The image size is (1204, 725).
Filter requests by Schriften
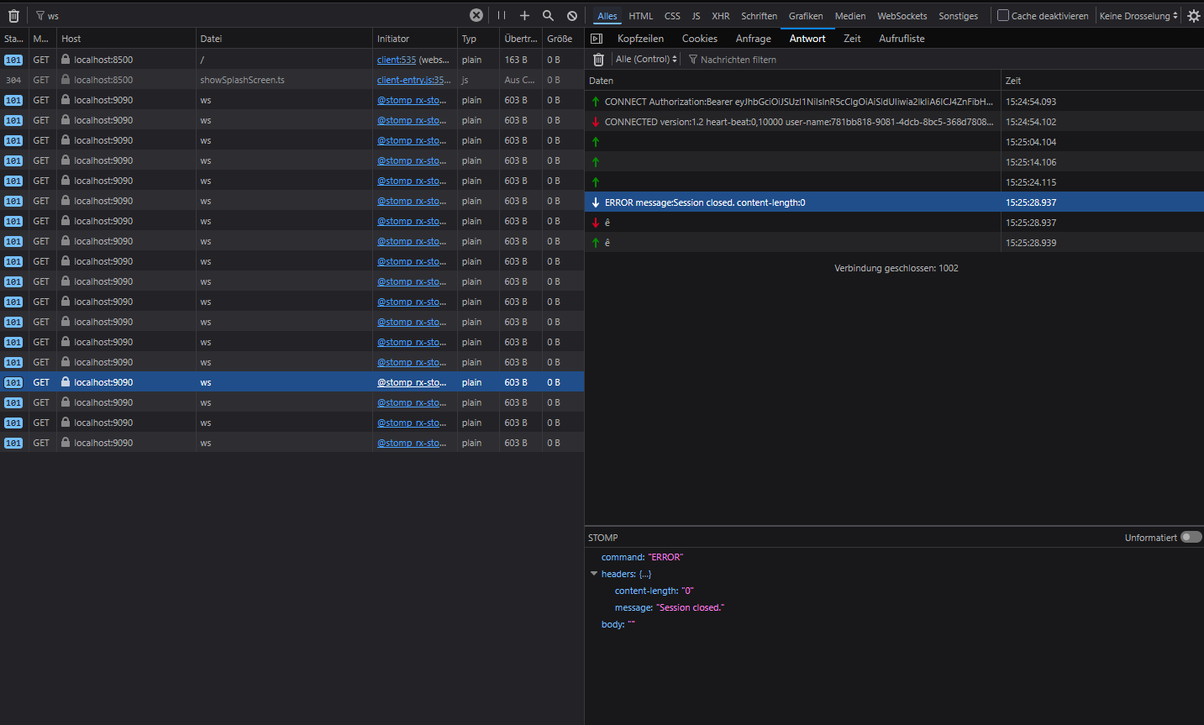759,16
